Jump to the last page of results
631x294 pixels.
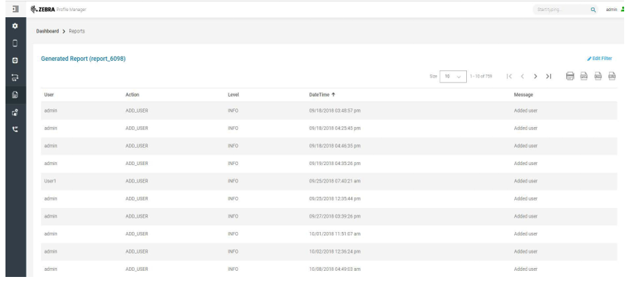(x=549, y=75)
